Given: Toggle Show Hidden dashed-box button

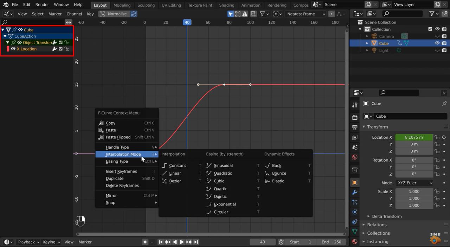Looking at the screenshot, I should tap(238, 14).
